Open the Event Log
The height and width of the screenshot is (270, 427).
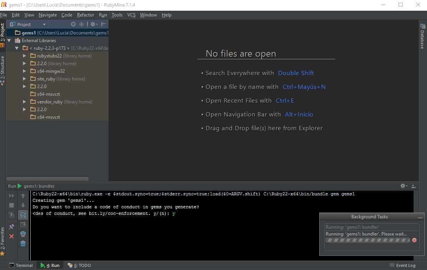point(402,265)
